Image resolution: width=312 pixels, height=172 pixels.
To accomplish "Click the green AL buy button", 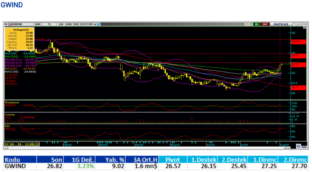I will click(x=257, y=24).
